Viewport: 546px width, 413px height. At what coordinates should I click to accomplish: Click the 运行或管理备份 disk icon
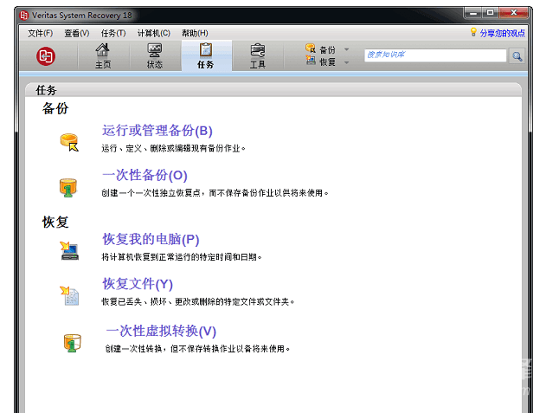click(x=69, y=142)
